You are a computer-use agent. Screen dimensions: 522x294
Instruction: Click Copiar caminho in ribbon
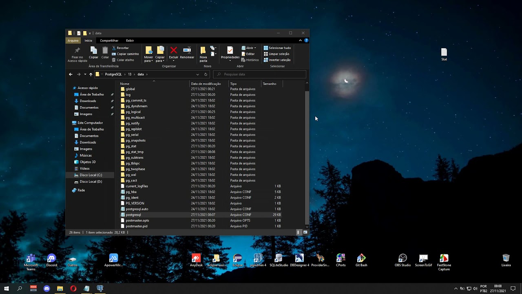(x=125, y=54)
